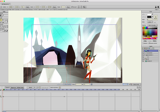Disable the Checker selection checkbox
Viewport: 160px width, 112px height.
click(149, 43)
